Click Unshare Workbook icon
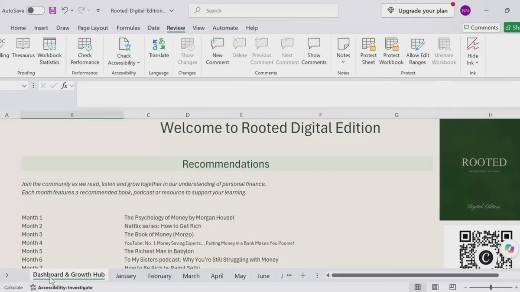 [444, 44]
